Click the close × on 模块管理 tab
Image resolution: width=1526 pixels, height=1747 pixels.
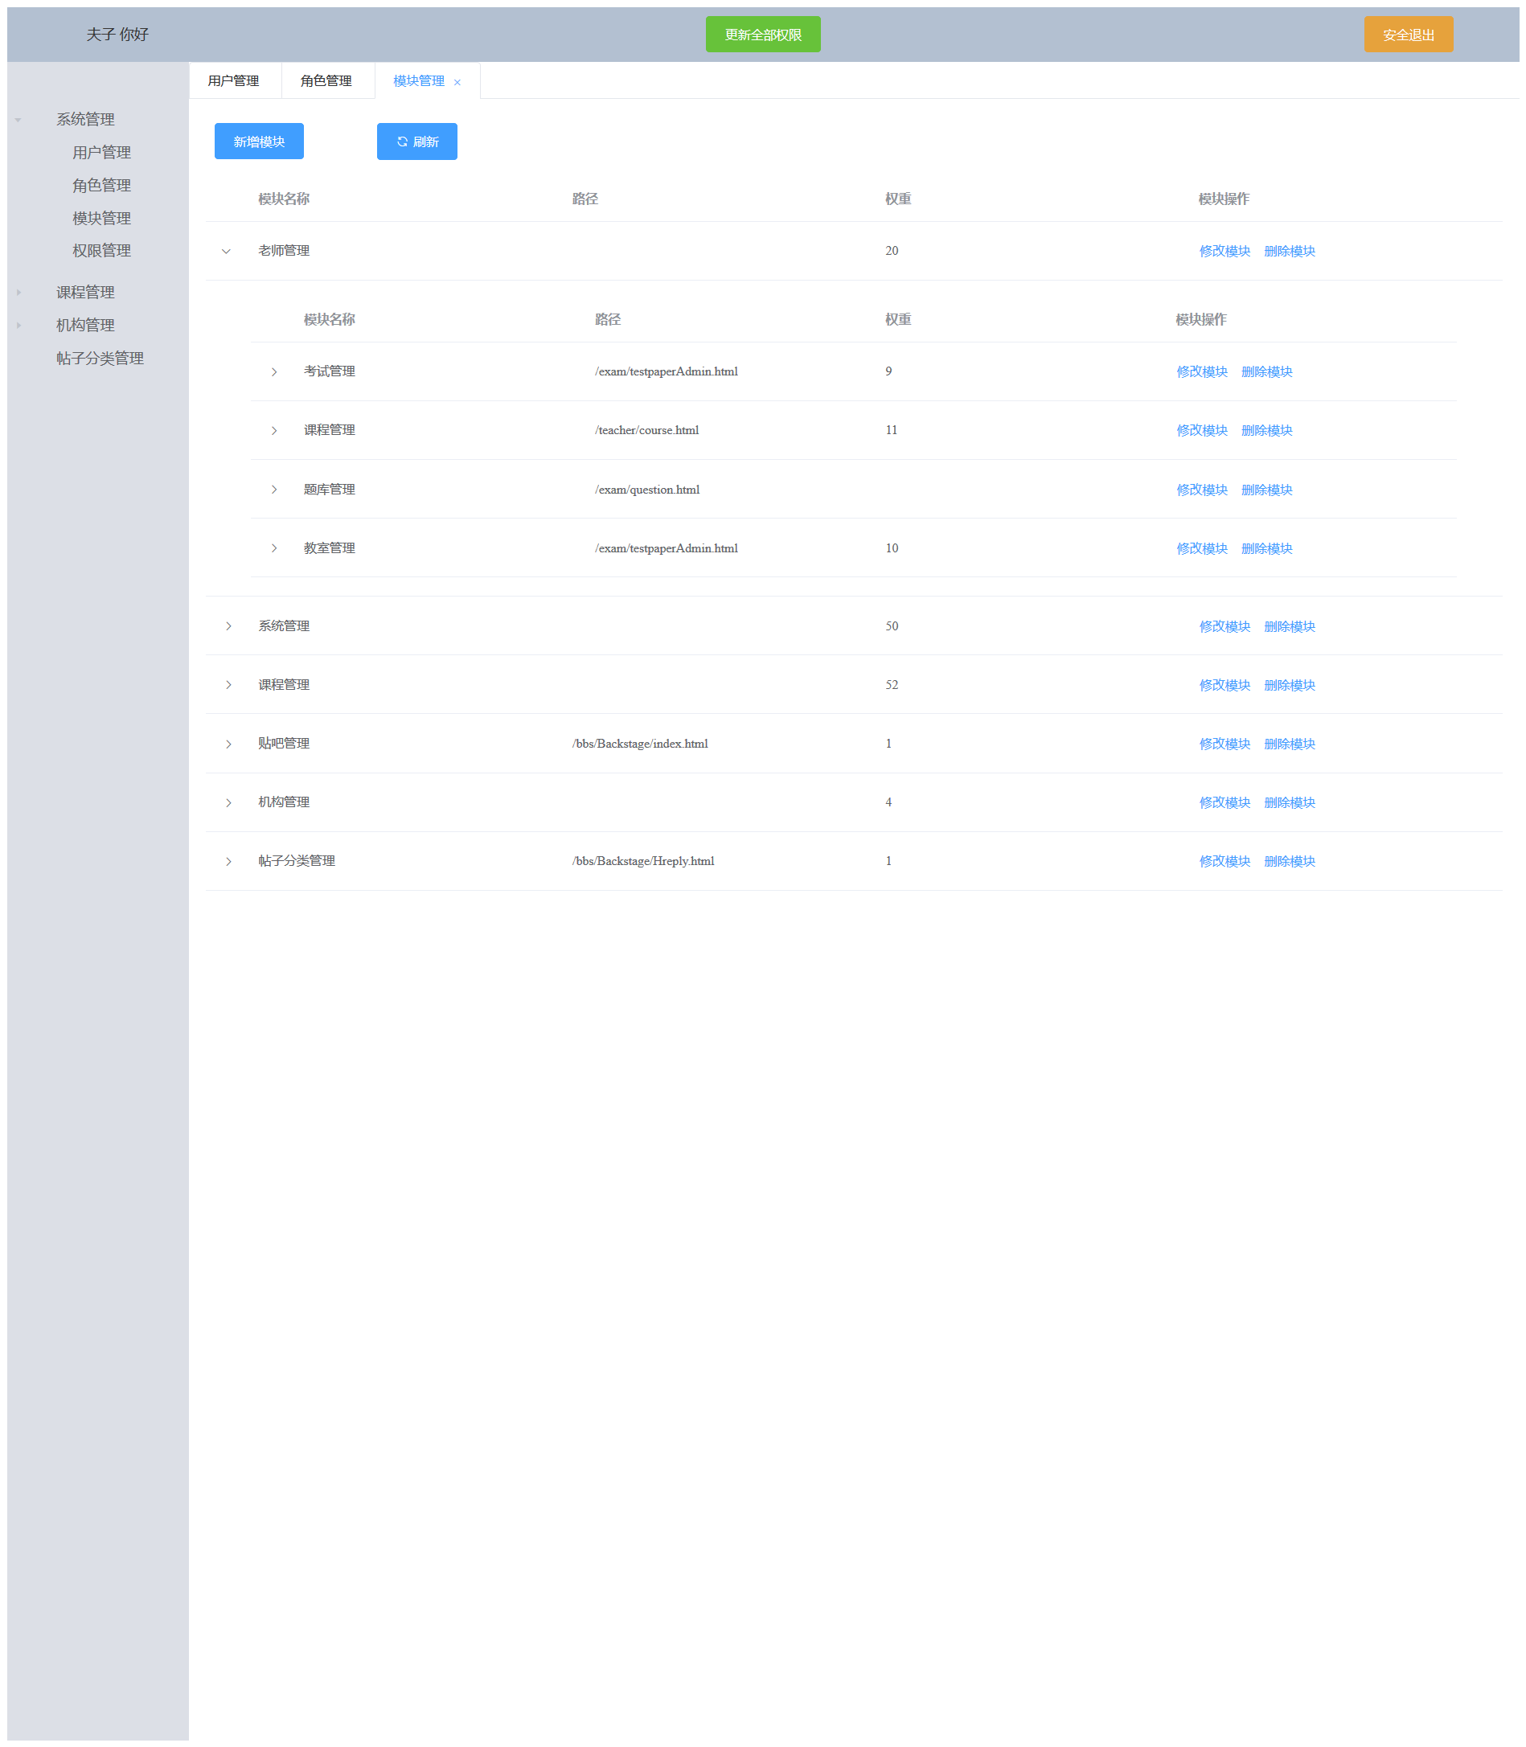point(457,82)
